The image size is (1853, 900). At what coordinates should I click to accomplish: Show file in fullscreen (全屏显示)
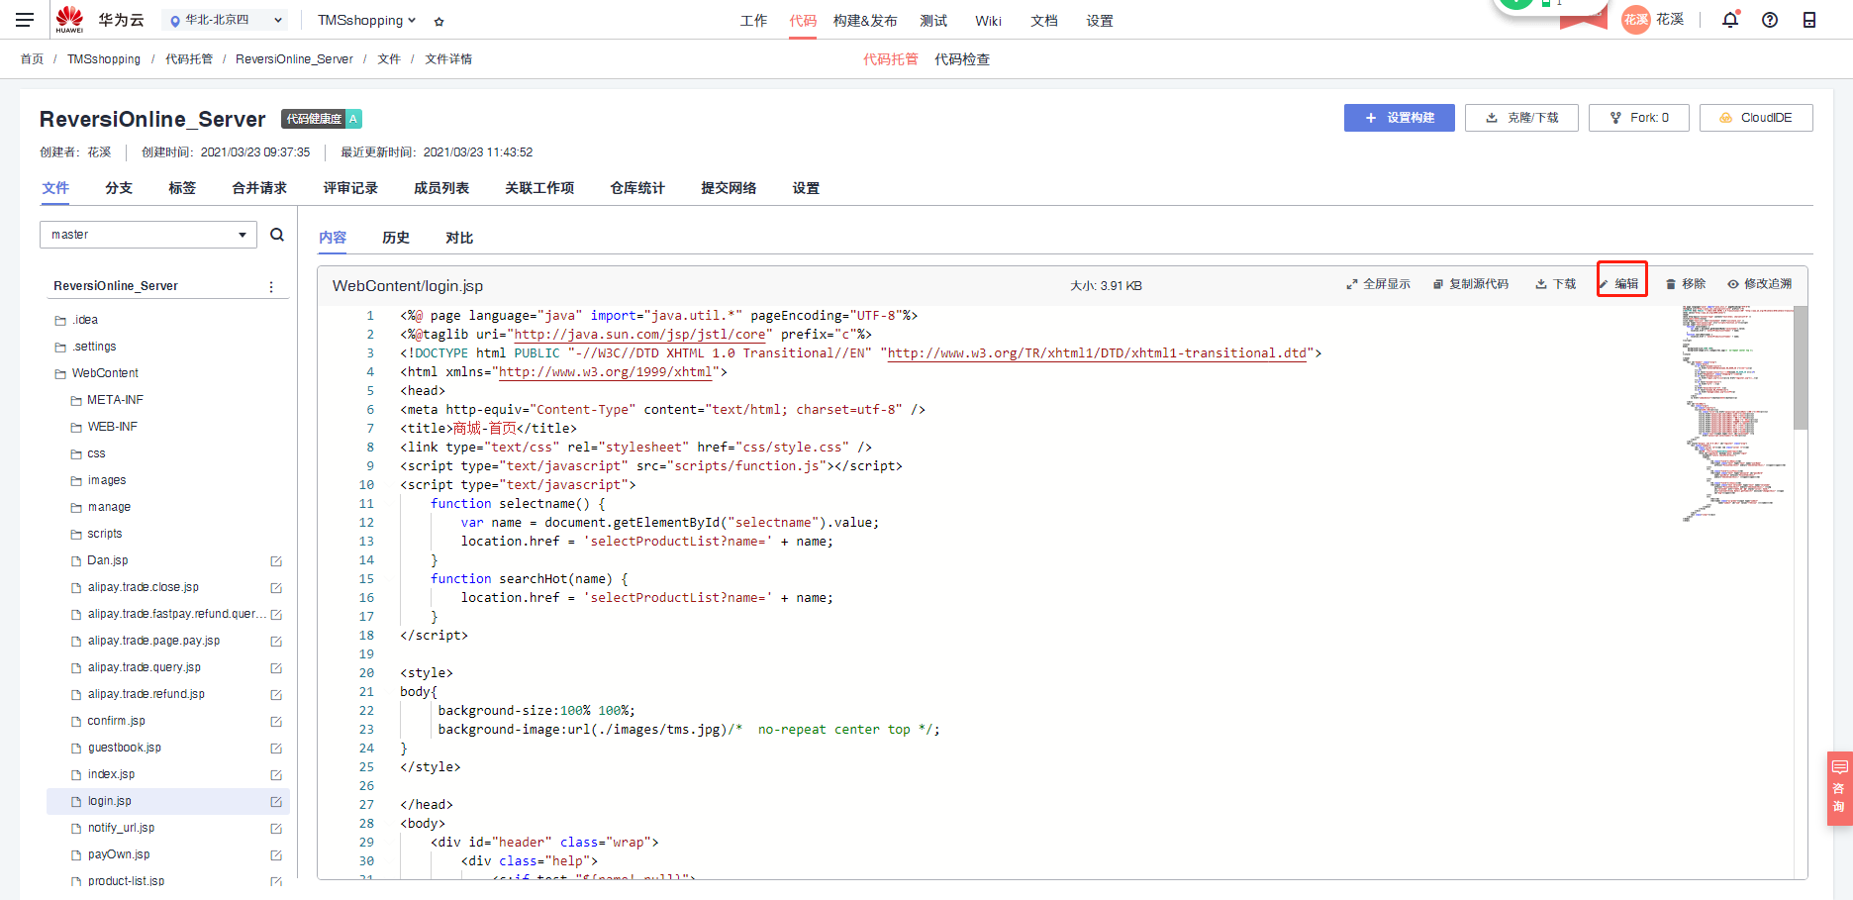(x=1378, y=284)
